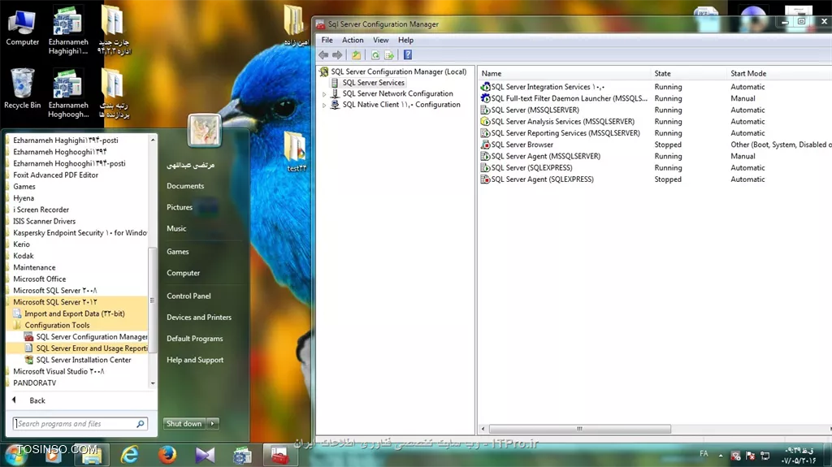This screenshot has height=467, width=832.
Task: Click FA language indicator in taskbar
Action: click(x=704, y=454)
